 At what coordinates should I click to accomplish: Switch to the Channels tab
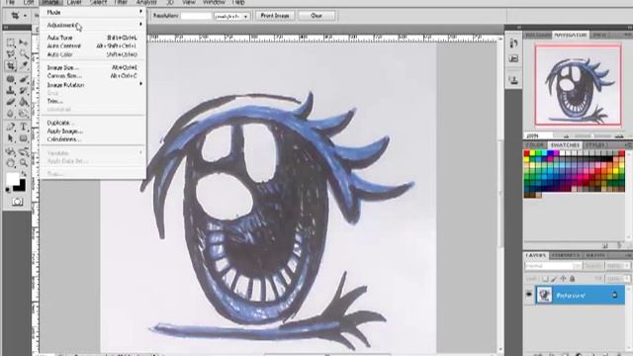click(x=565, y=255)
